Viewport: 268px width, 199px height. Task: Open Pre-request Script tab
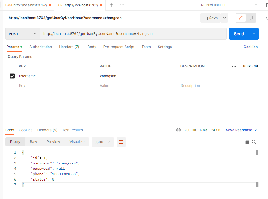pyautogui.click(x=119, y=47)
